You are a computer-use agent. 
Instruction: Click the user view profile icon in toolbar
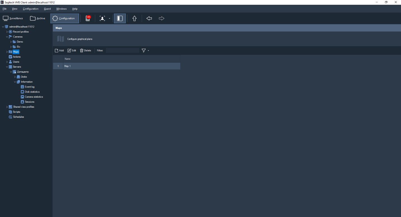click(102, 18)
